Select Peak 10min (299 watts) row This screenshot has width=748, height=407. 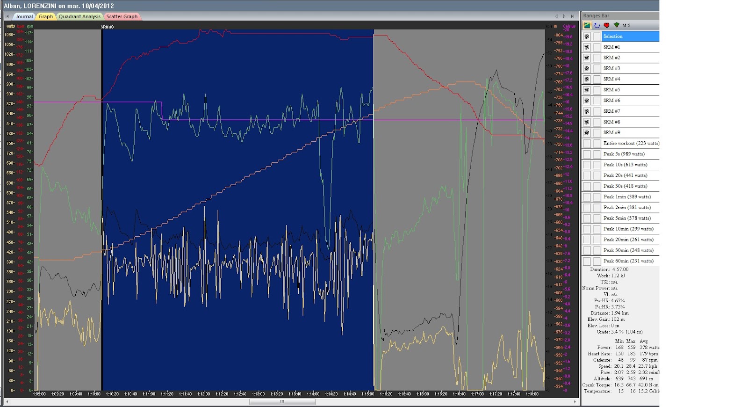pyautogui.click(x=620, y=229)
